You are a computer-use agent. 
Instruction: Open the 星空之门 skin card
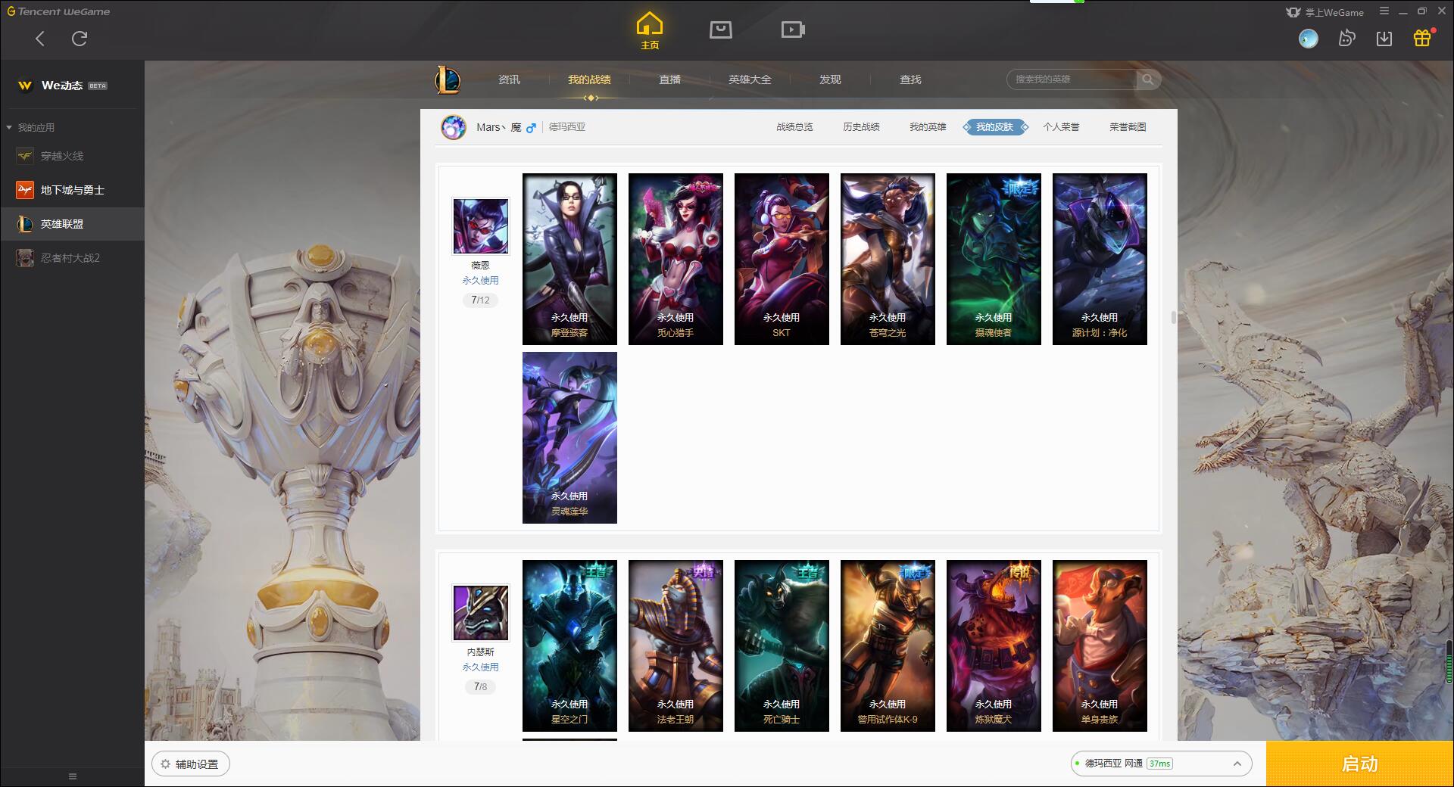click(x=569, y=645)
